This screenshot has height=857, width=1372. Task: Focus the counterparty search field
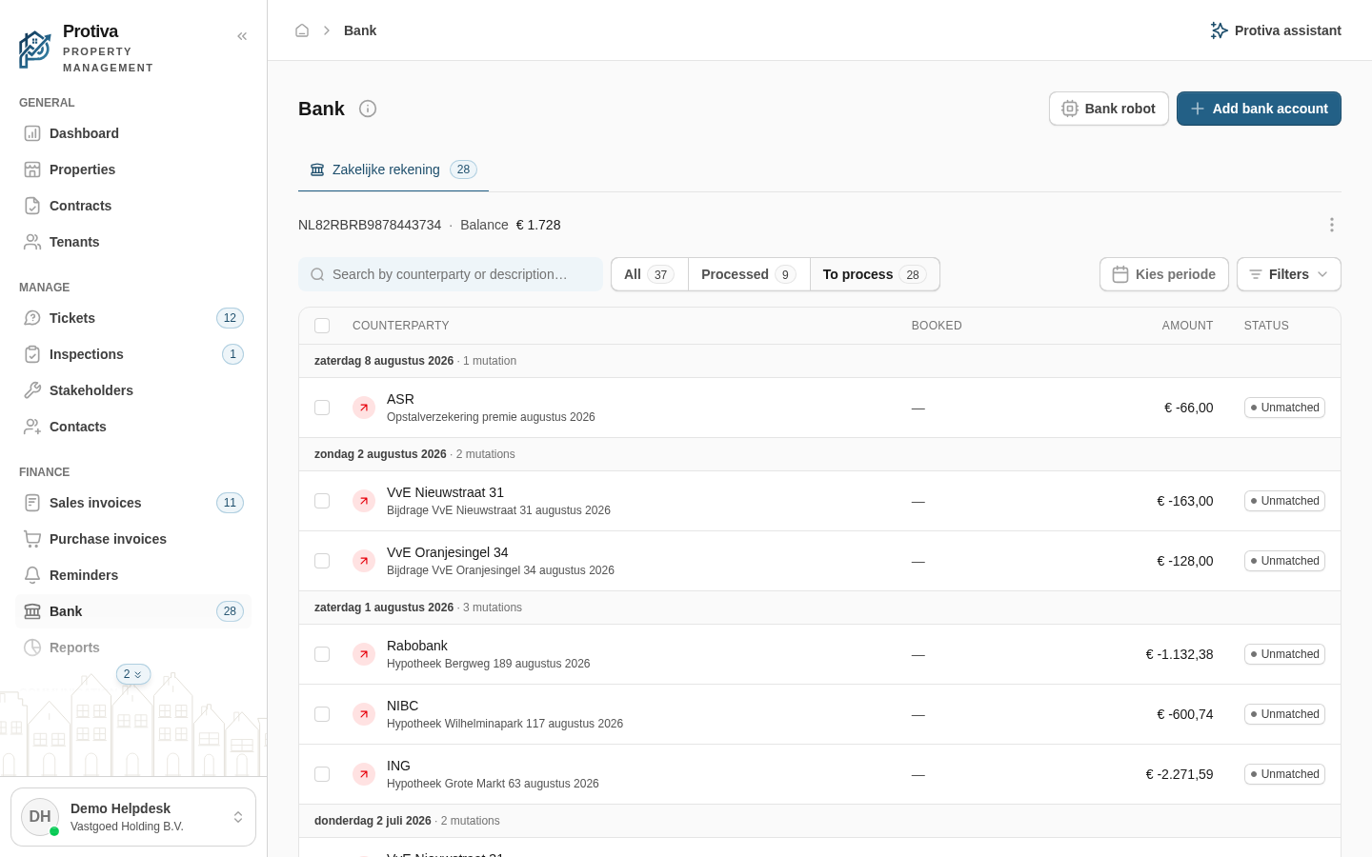(451, 274)
